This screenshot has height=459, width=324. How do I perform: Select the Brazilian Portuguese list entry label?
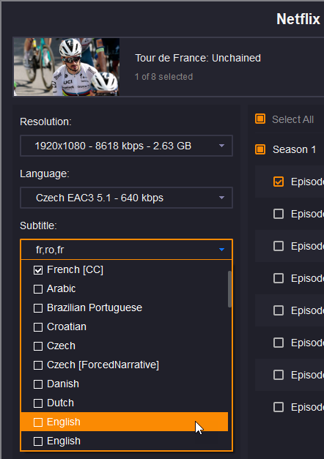(x=95, y=307)
